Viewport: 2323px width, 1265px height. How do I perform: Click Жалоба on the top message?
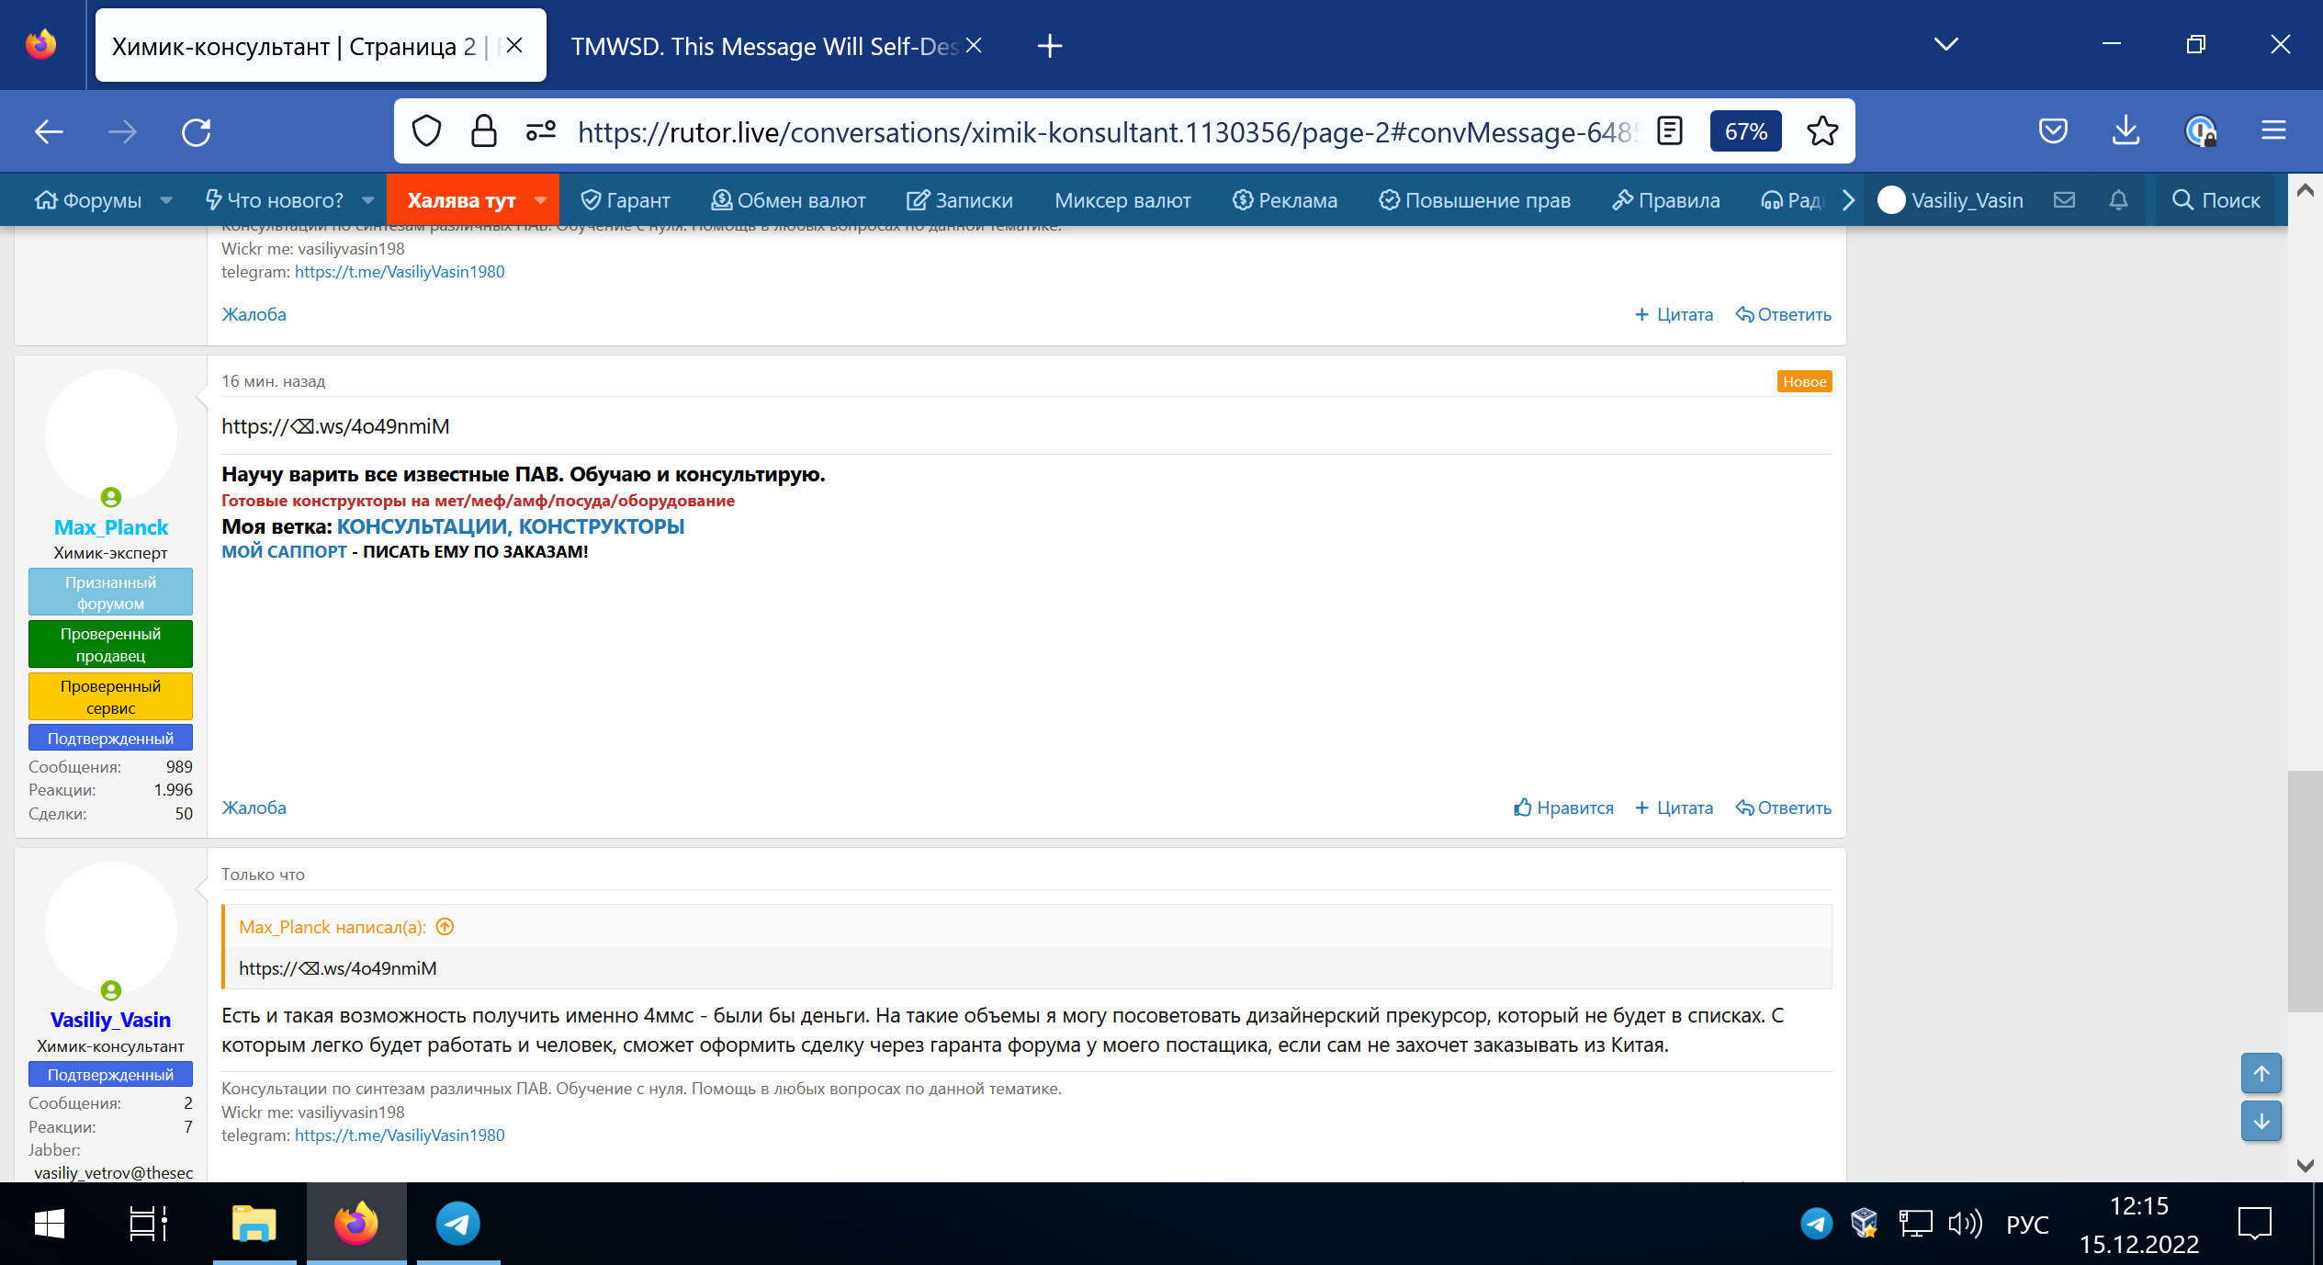point(254,314)
